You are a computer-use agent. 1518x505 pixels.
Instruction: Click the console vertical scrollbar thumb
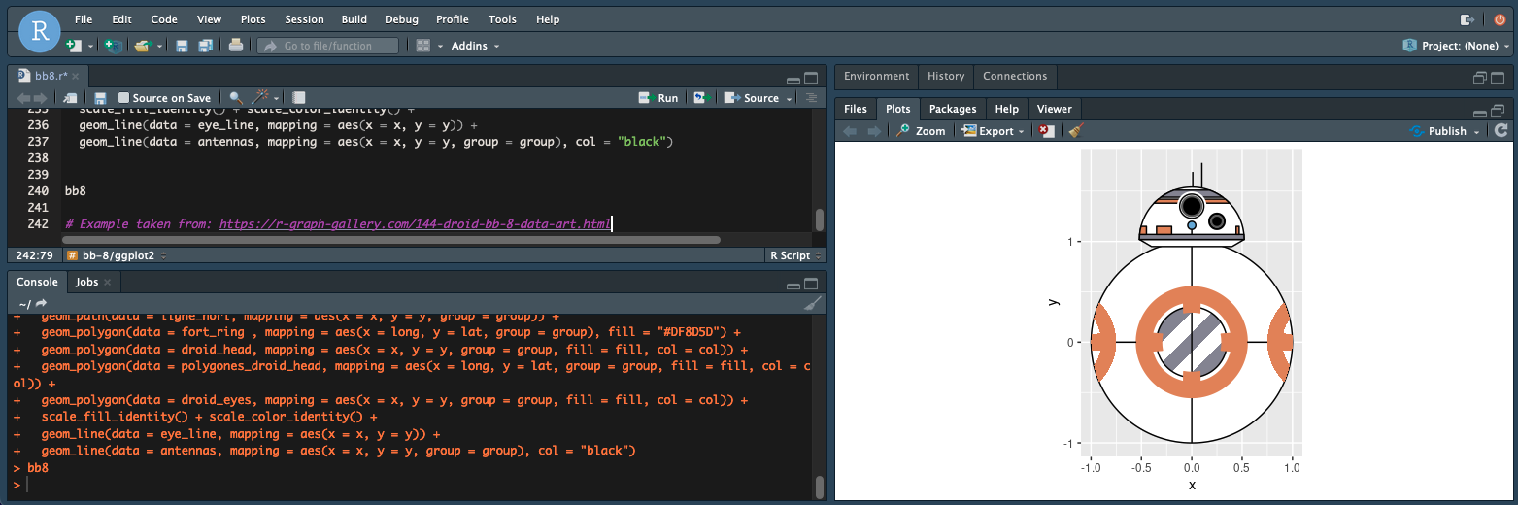tap(820, 486)
